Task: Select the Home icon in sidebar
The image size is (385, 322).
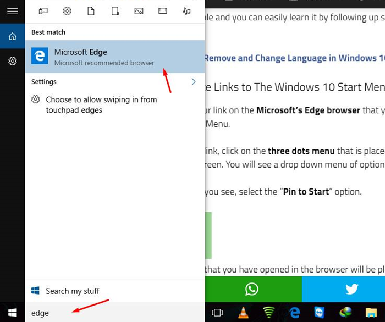Action: [x=12, y=36]
